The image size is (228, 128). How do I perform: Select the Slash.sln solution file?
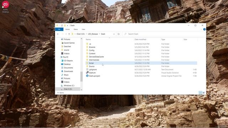pos(92,73)
